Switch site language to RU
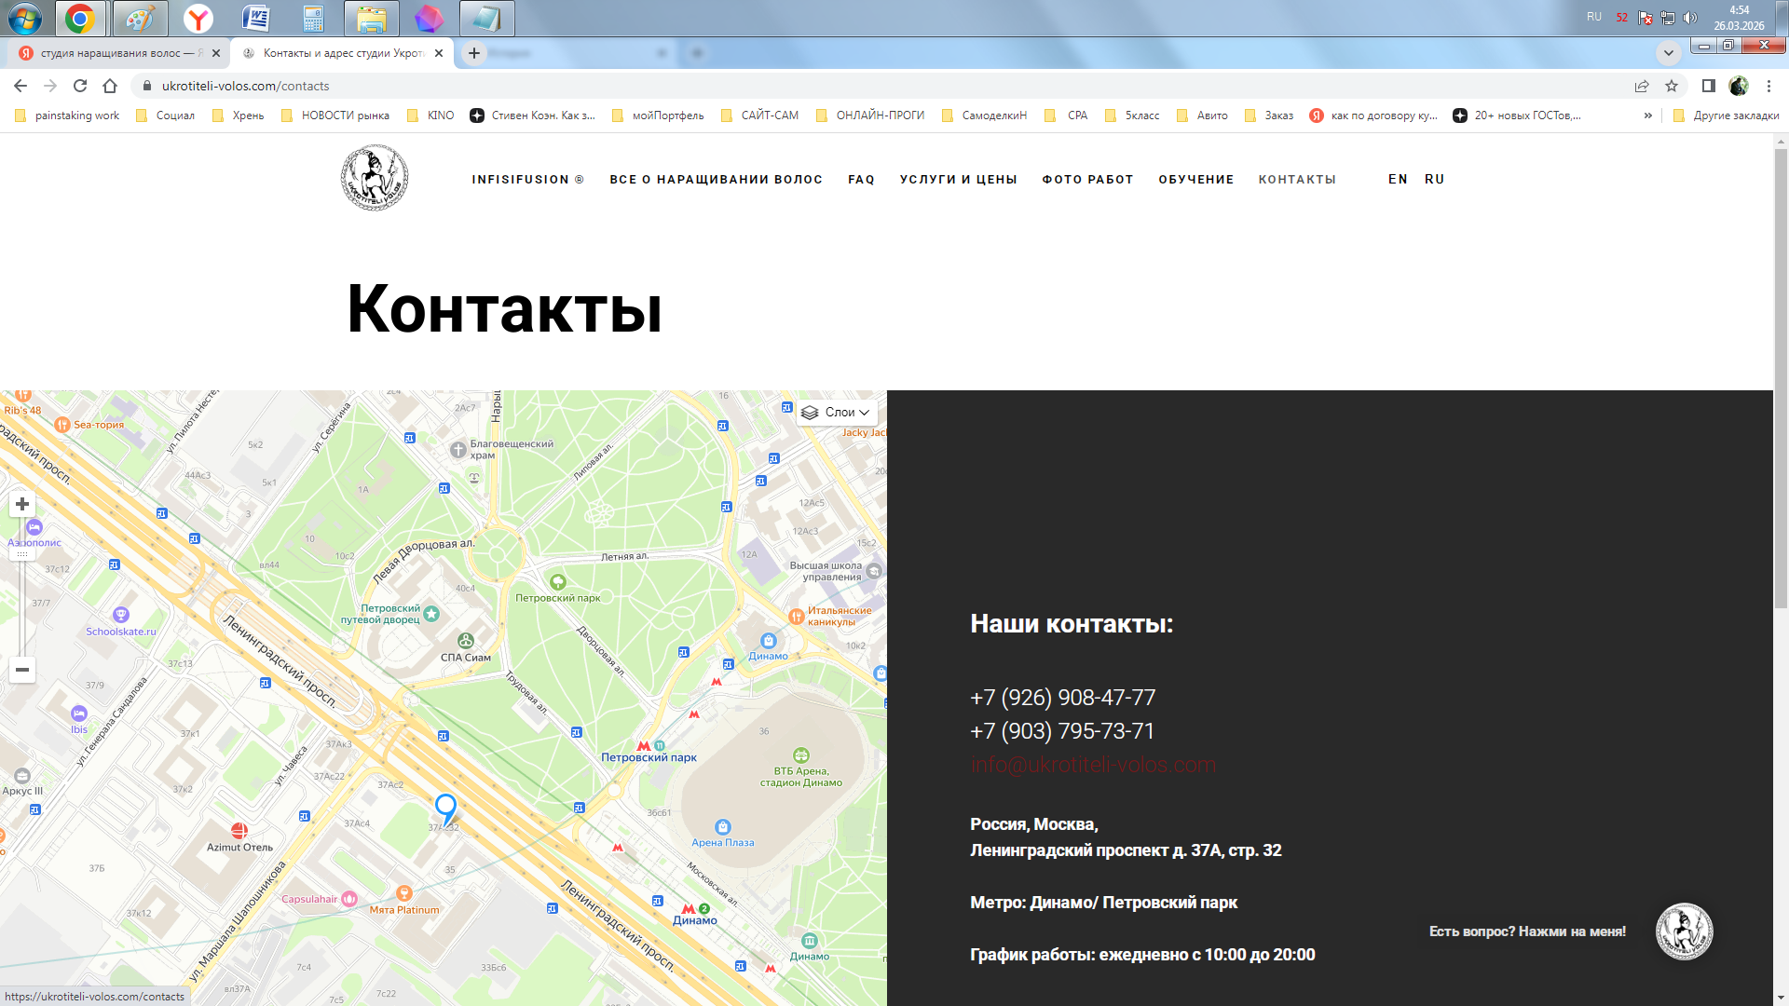Viewport: 1789px width, 1006px height. [1434, 179]
